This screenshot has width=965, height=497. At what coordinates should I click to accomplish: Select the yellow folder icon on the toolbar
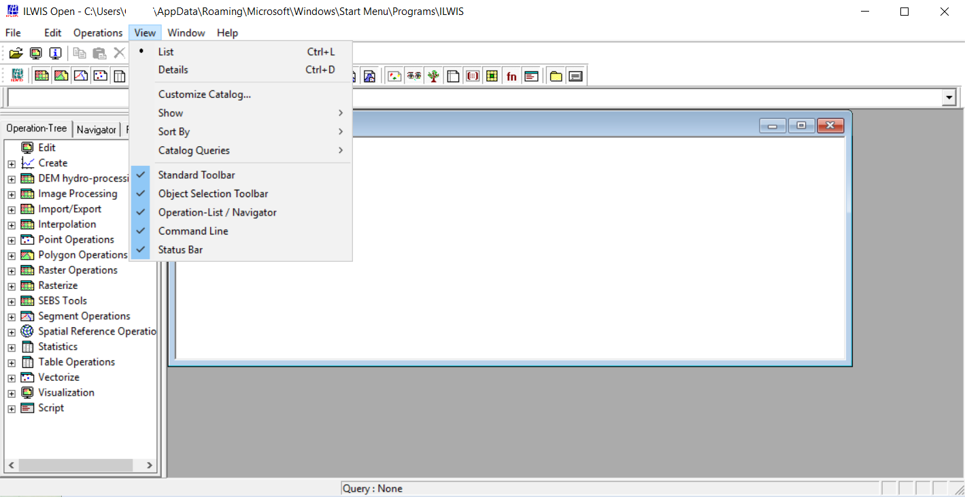555,75
